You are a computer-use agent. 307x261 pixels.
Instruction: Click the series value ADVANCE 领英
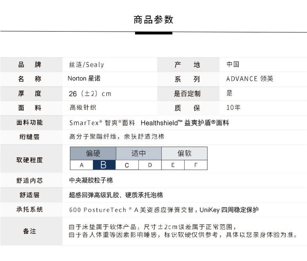(249, 79)
